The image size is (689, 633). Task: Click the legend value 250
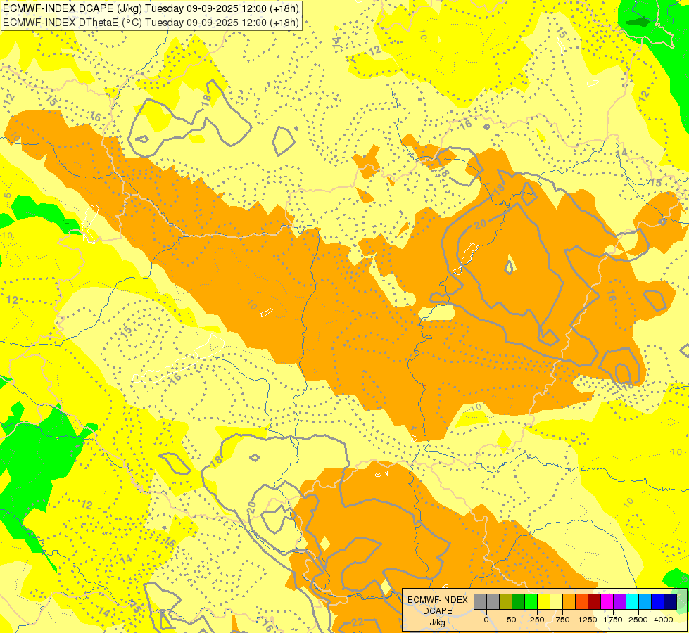pyautogui.click(x=537, y=620)
